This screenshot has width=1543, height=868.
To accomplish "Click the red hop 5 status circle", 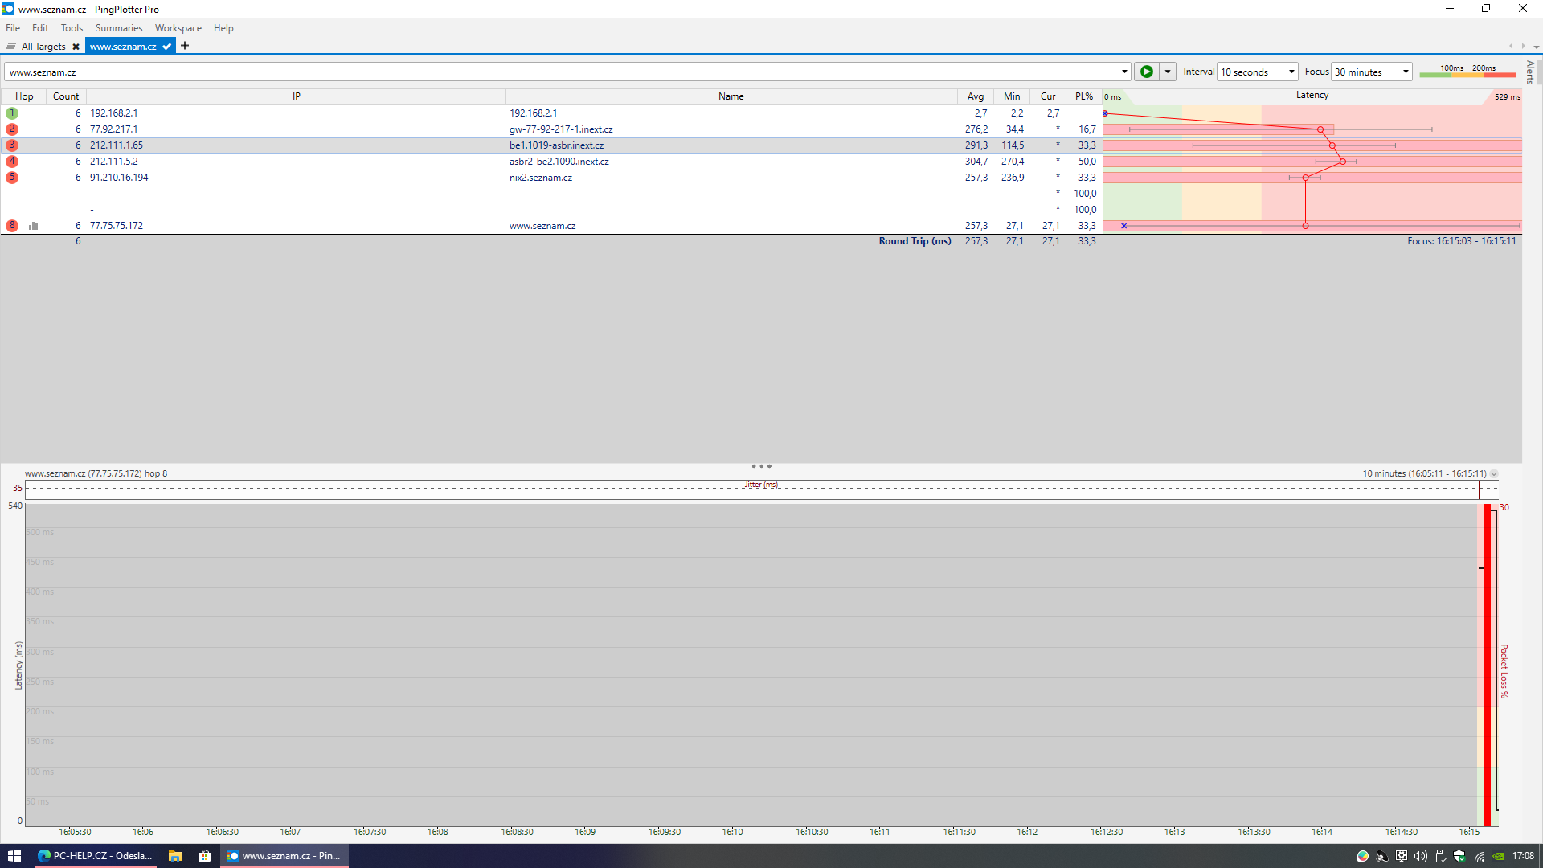I will click(x=12, y=178).
